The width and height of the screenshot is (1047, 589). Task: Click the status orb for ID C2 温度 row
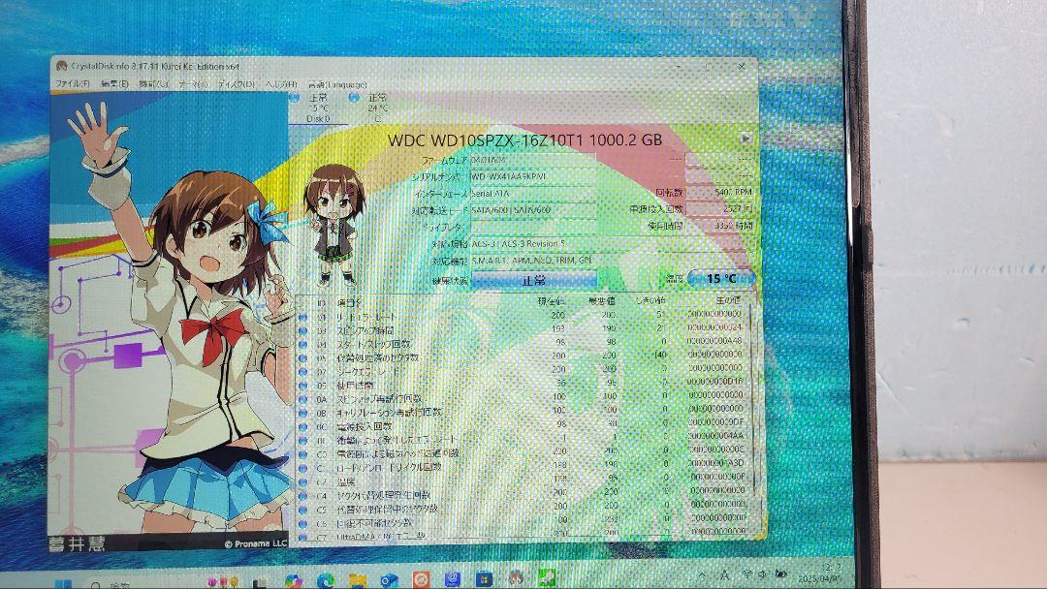pyautogui.click(x=303, y=481)
